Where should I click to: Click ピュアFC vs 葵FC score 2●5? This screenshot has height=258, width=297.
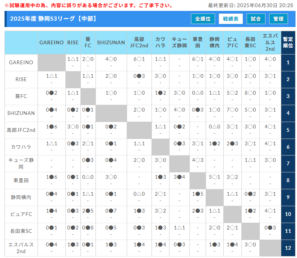(88, 211)
